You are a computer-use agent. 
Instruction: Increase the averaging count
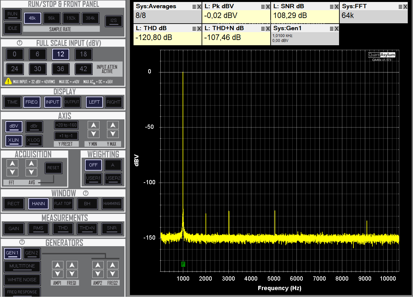tap(31, 163)
